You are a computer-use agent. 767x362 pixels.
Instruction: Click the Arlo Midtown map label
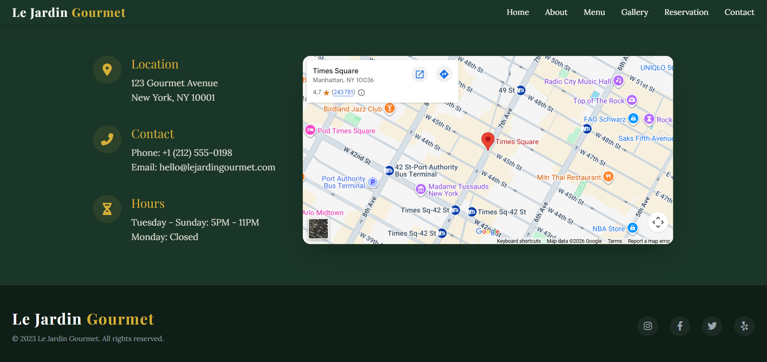[x=323, y=213]
